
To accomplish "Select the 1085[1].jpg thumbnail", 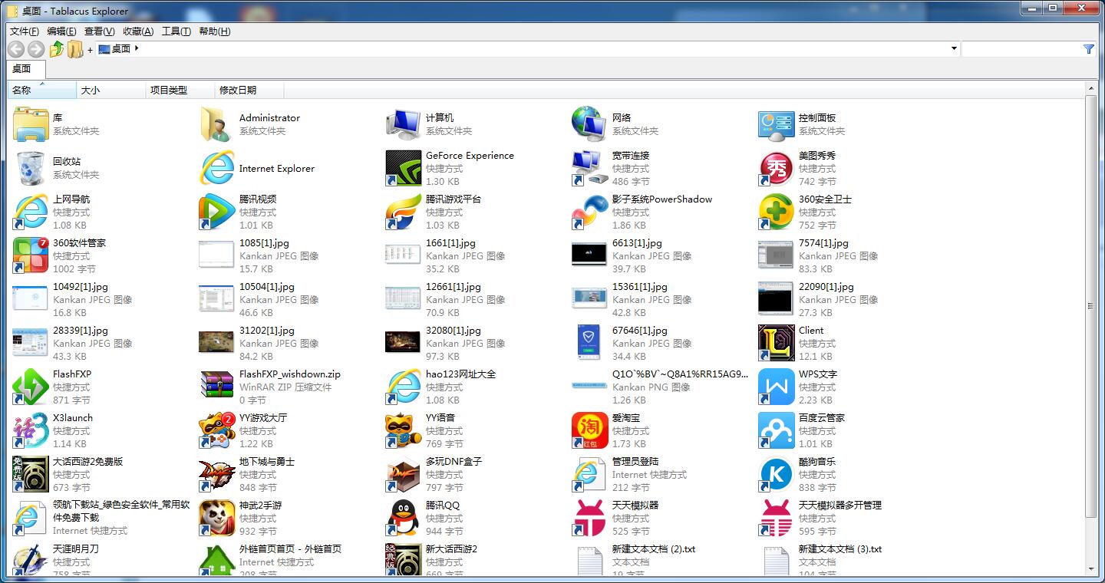I will pyautogui.click(x=217, y=255).
